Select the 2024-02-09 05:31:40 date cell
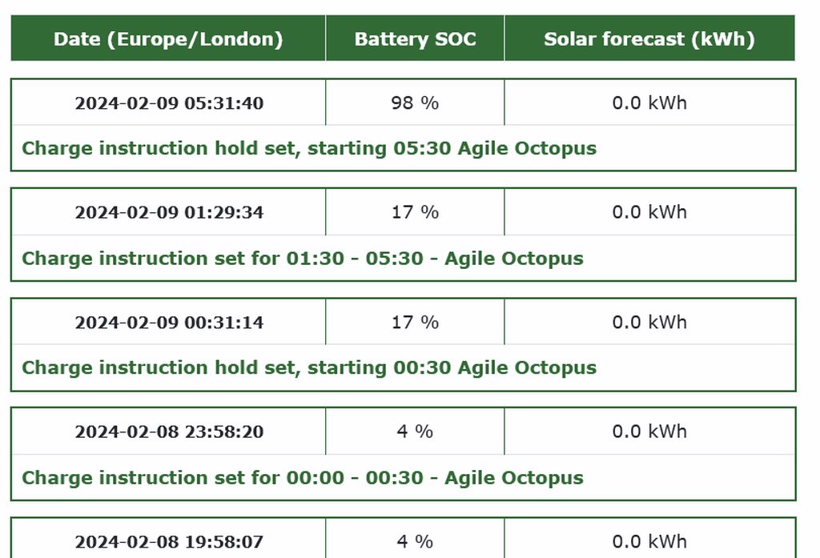 pos(169,103)
